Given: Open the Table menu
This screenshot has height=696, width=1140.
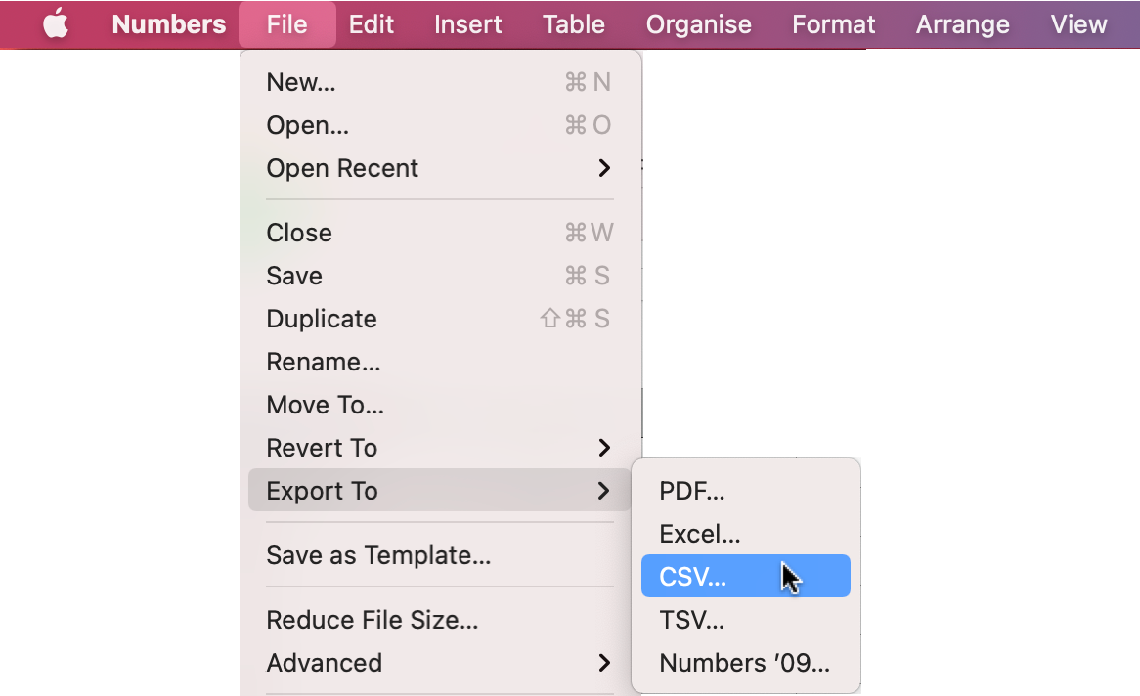Looking at the screenshot, I should point(573,23).
